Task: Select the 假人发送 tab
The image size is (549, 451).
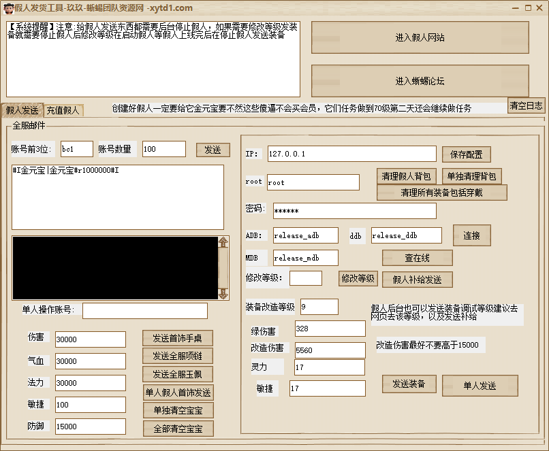Action: click(22, 110)
